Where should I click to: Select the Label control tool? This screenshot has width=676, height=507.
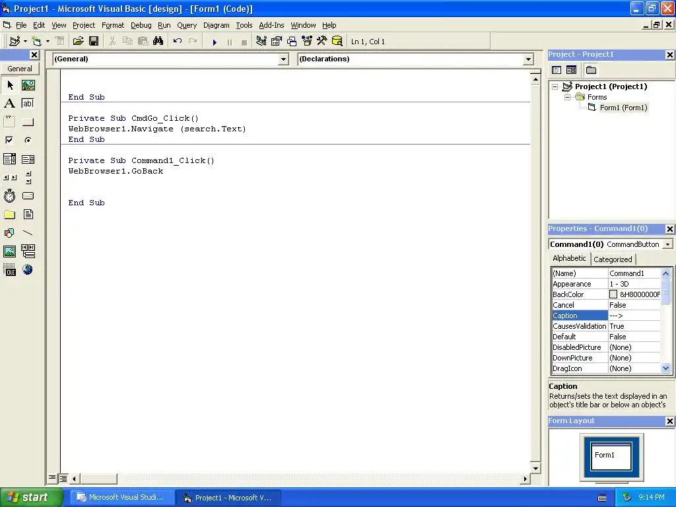point(10,104)
